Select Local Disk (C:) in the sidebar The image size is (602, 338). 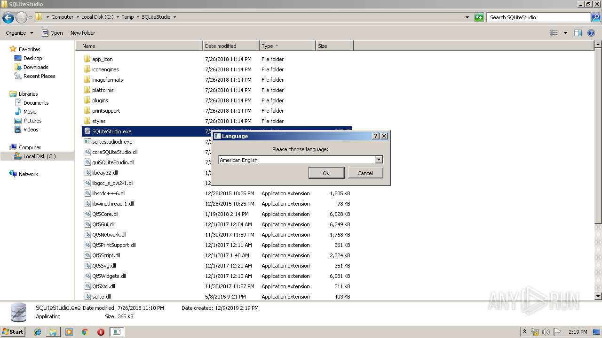point(40,156)
